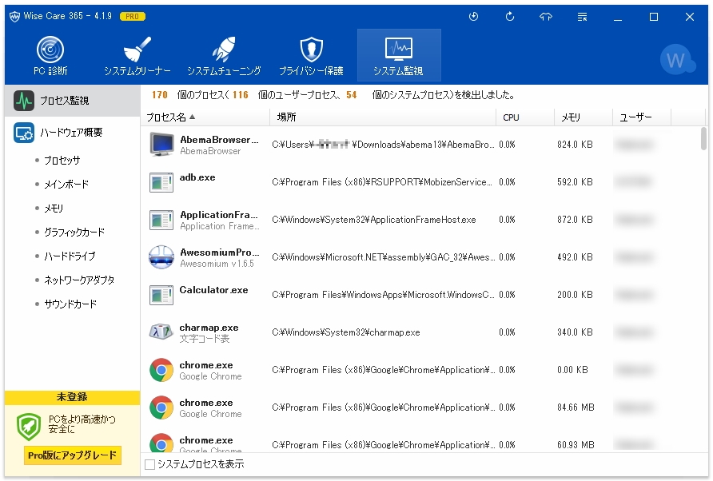
Task: Click the 492.0 KB memory value
Action: coord(575,257)
